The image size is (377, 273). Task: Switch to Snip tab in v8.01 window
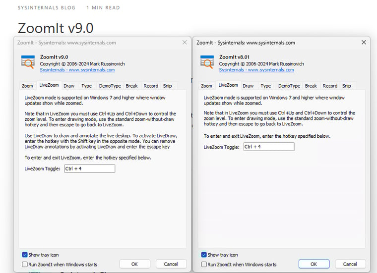pos(347,86)
